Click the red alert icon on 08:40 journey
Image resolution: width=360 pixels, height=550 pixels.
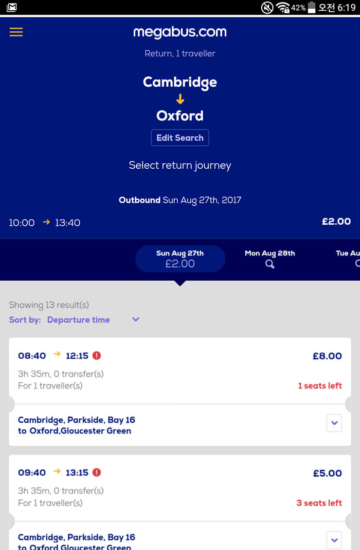click(97, 355)
